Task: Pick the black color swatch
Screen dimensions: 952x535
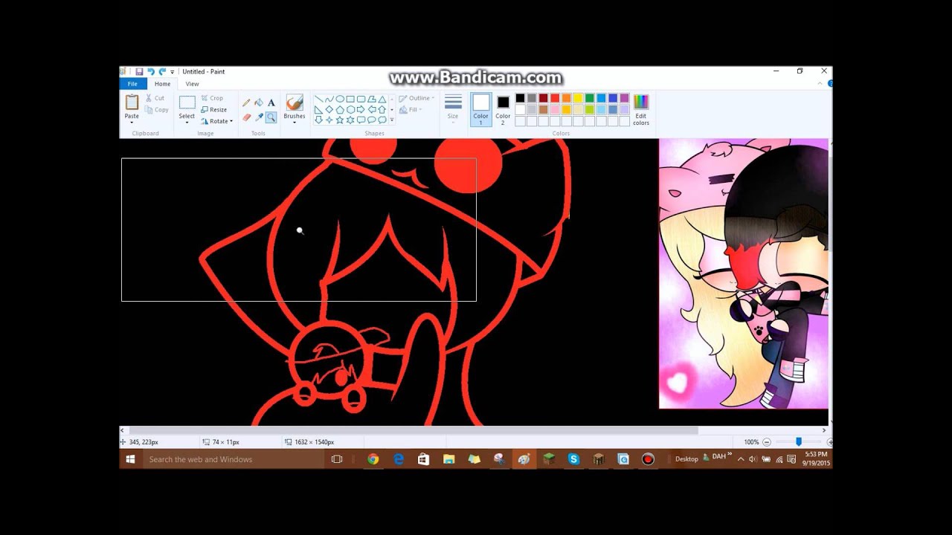Action: pos(521,98)
